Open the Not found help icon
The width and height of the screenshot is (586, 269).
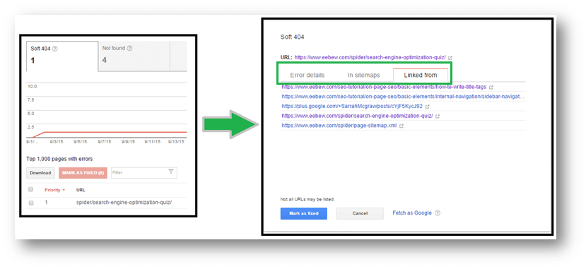(x=129, y=49)
